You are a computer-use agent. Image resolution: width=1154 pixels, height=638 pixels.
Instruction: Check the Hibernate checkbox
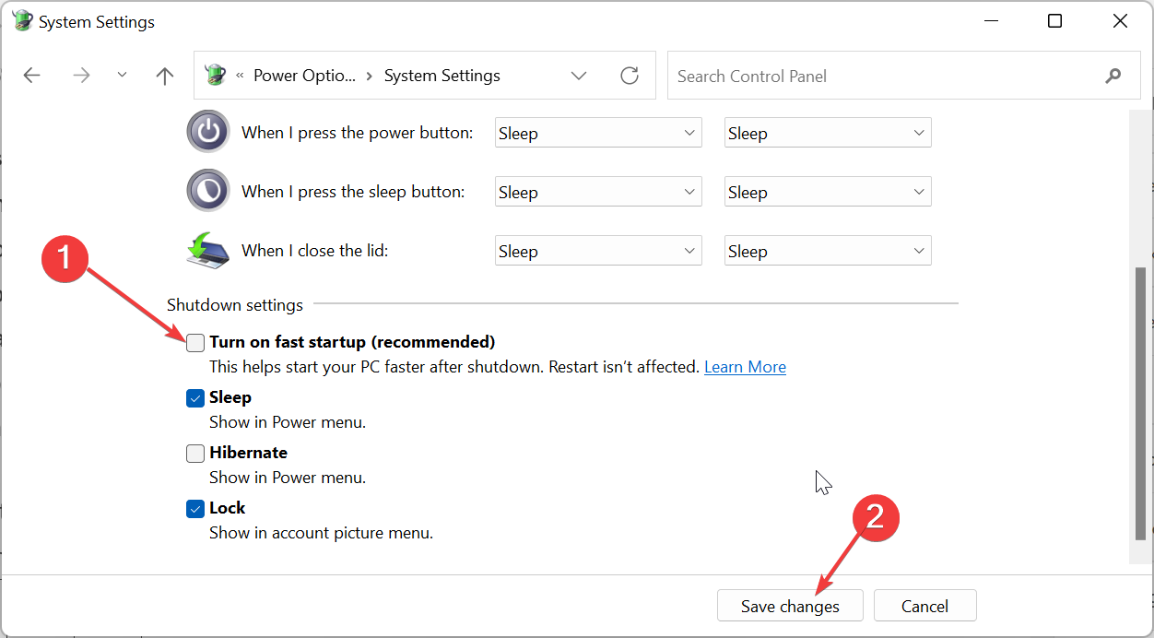[195, 454]
